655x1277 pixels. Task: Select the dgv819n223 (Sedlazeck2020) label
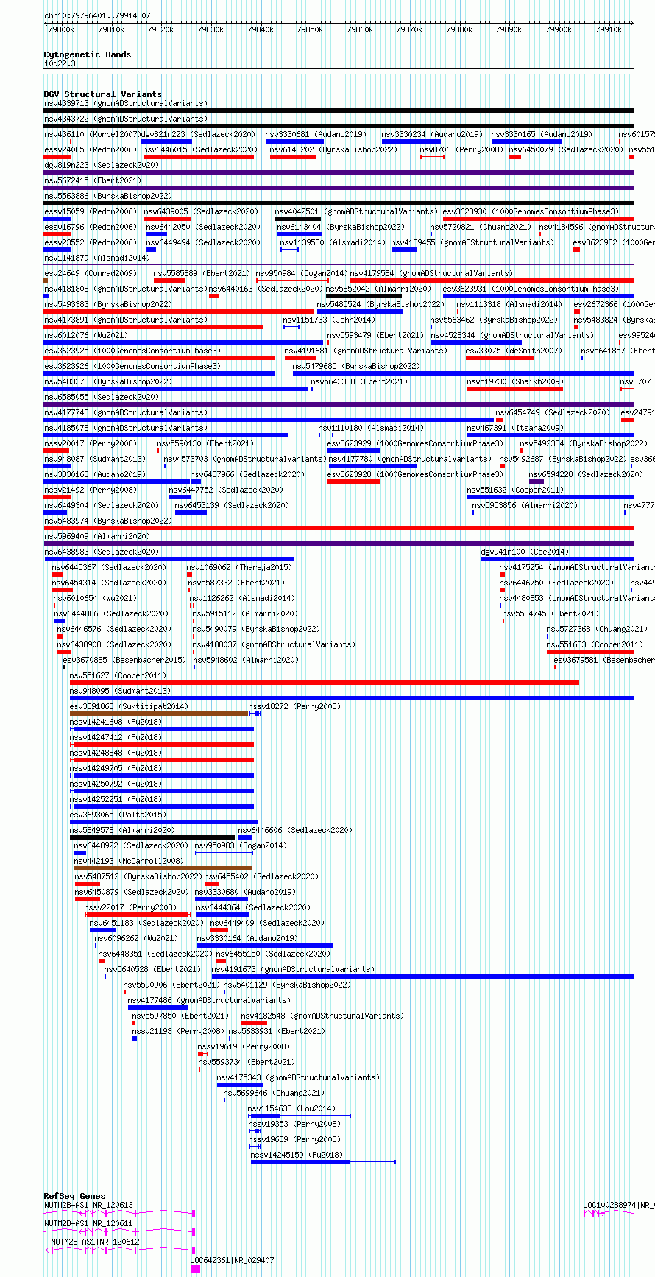[x=102, y=165]
